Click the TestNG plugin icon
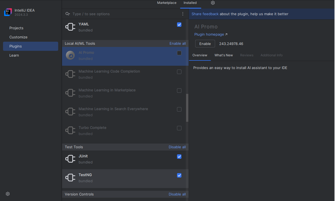The width and height of the screenshot is (335, 201). point(70,178)
